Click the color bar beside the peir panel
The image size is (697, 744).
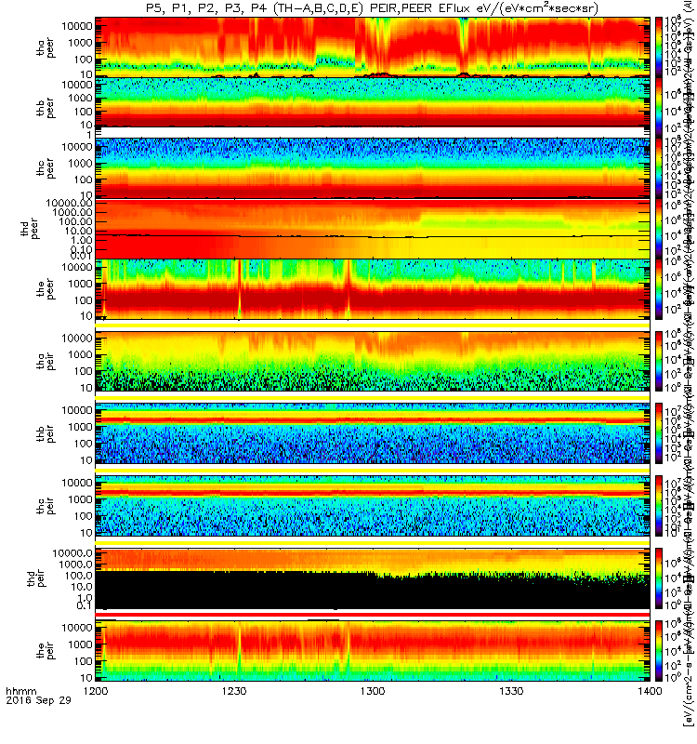pyautogui.click(x=659, y=650)
